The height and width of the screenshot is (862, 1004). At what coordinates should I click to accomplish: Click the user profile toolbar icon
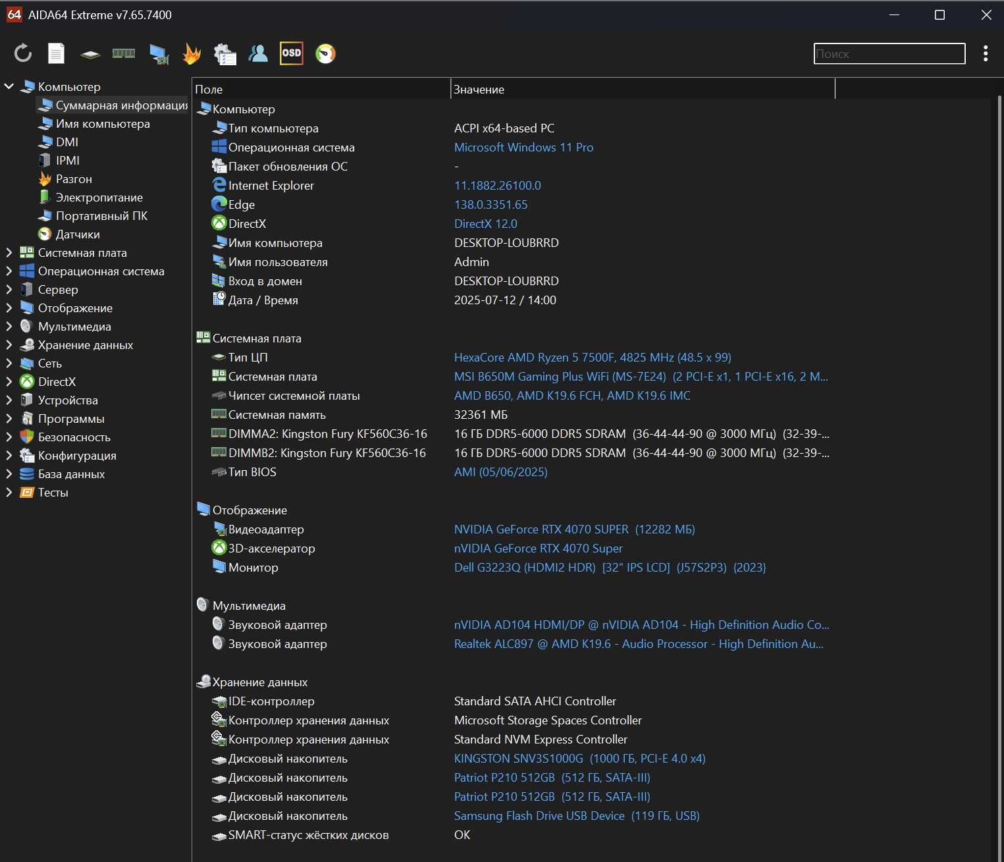(x=258, y=53)
